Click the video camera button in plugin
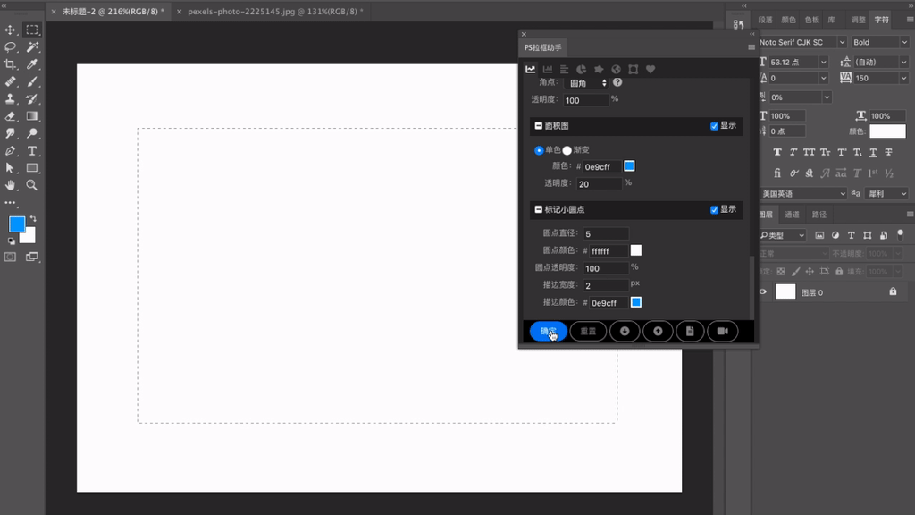The width and height of the screenshot is (915, 515). tap(722, 332)
